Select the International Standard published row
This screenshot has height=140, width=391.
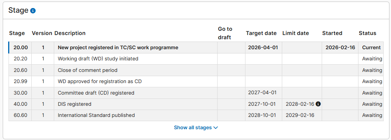(196, 115)
